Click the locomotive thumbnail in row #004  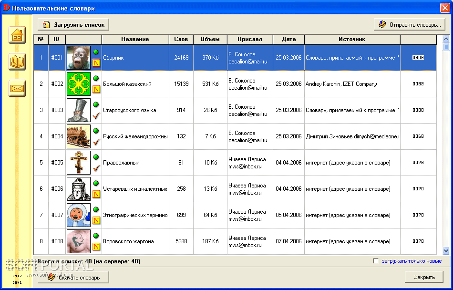pos(79,136)
